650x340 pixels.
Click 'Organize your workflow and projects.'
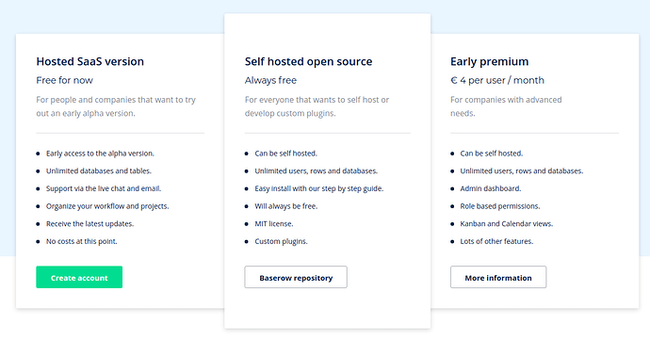[107, 206]
